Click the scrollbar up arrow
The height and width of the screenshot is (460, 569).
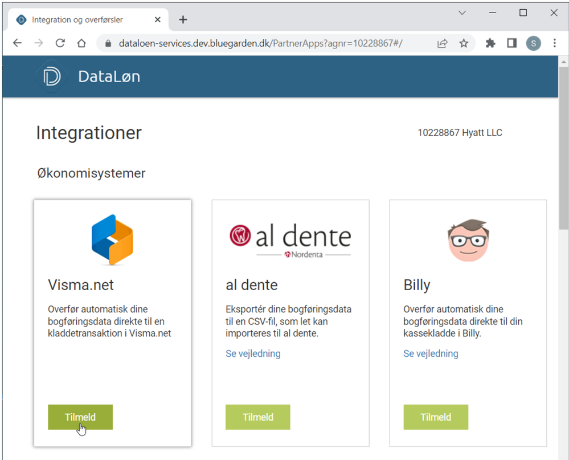(x=563, y=62)
